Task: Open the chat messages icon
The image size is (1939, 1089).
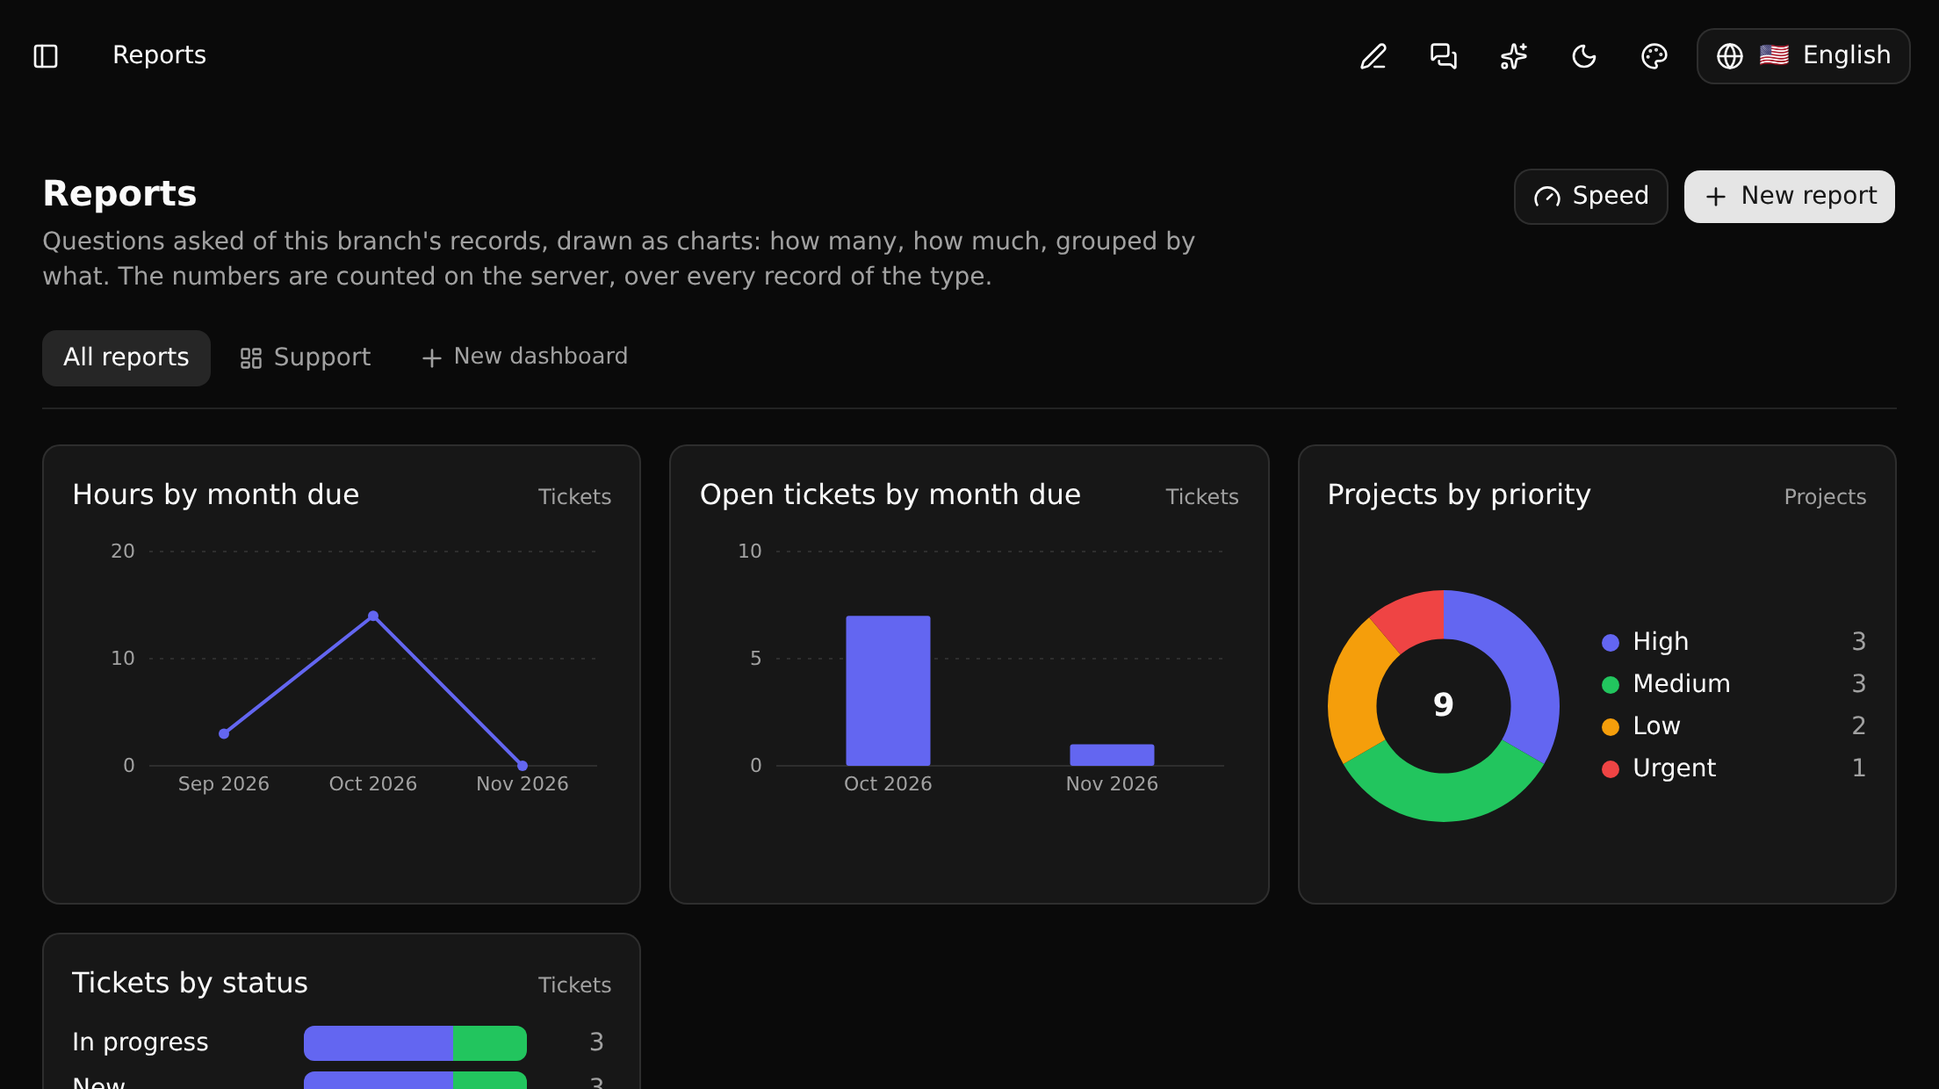Action: pyautogui.click(x=1444, y=56)
